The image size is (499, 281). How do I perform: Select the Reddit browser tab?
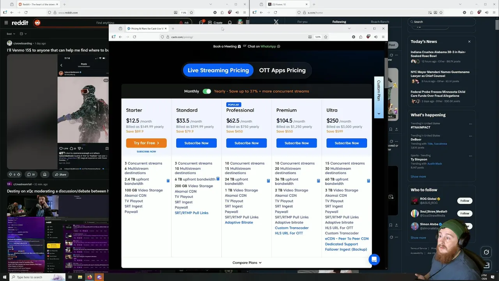point(38,4)
